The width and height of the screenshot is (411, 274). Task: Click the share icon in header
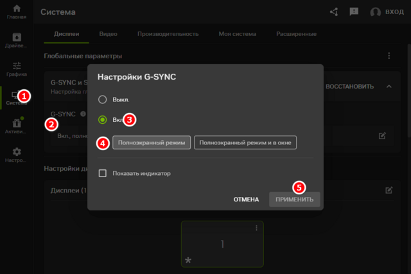(x=334, y=12)
